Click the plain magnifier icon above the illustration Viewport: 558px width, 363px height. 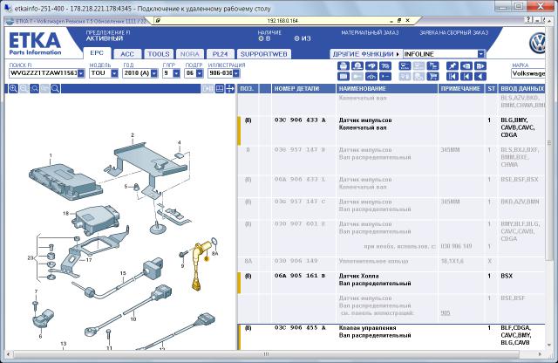55,89
